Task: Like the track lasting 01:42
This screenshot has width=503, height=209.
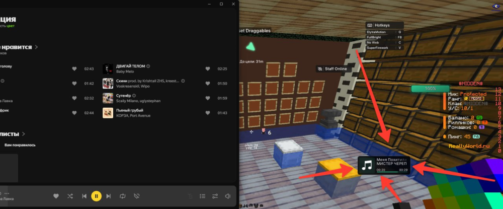Action: tap(74, 84)
